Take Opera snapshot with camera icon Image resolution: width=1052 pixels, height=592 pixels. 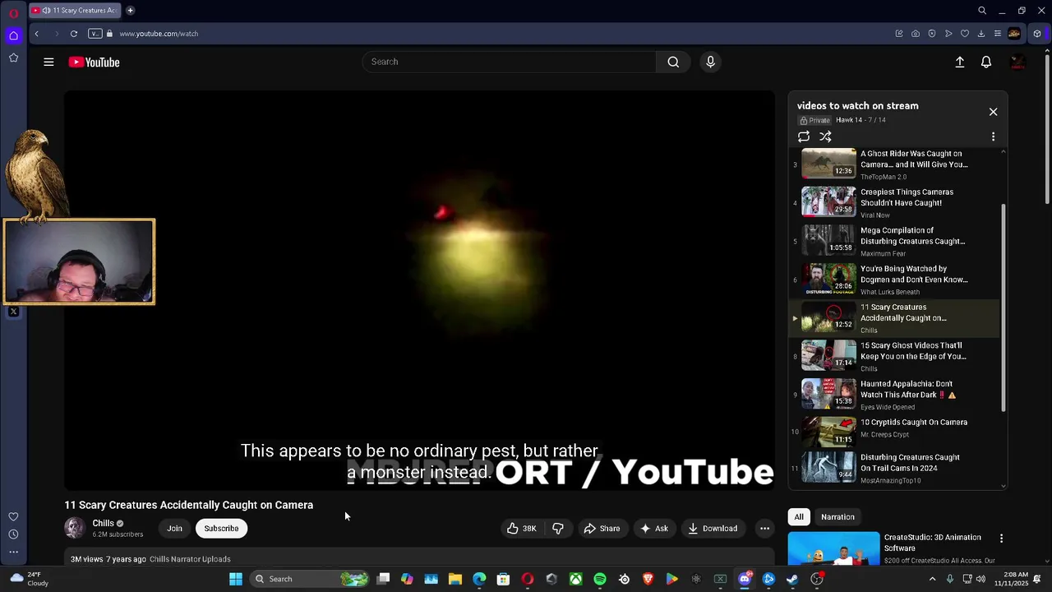(916, 34)
